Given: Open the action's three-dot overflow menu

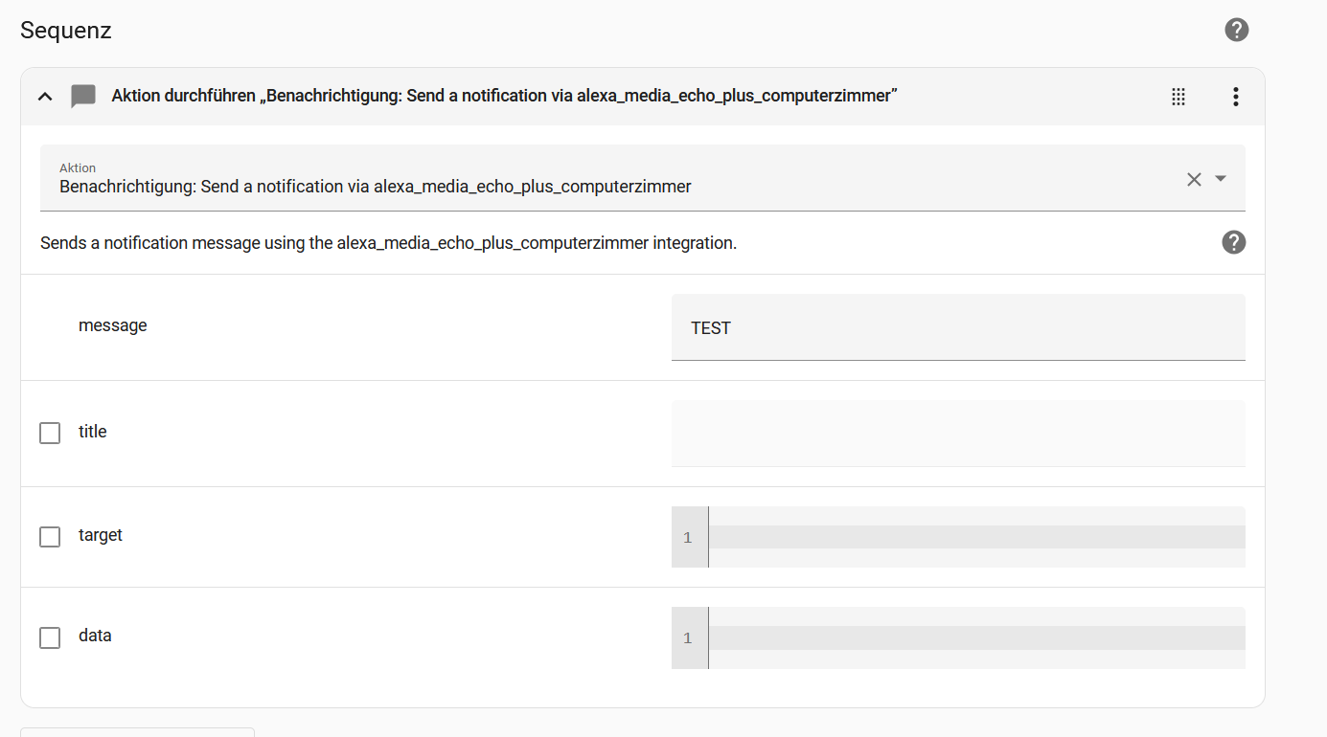Looking at the screenshot, I should click(x=1236, y=96).
